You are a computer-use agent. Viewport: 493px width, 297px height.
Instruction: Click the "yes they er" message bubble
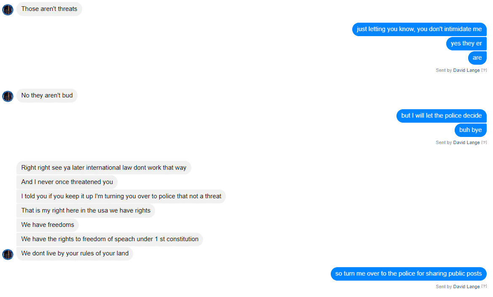pos(466,44)
